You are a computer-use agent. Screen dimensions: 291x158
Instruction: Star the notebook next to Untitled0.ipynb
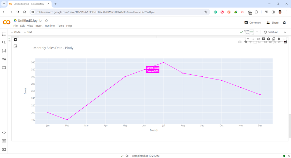[47, 21]
